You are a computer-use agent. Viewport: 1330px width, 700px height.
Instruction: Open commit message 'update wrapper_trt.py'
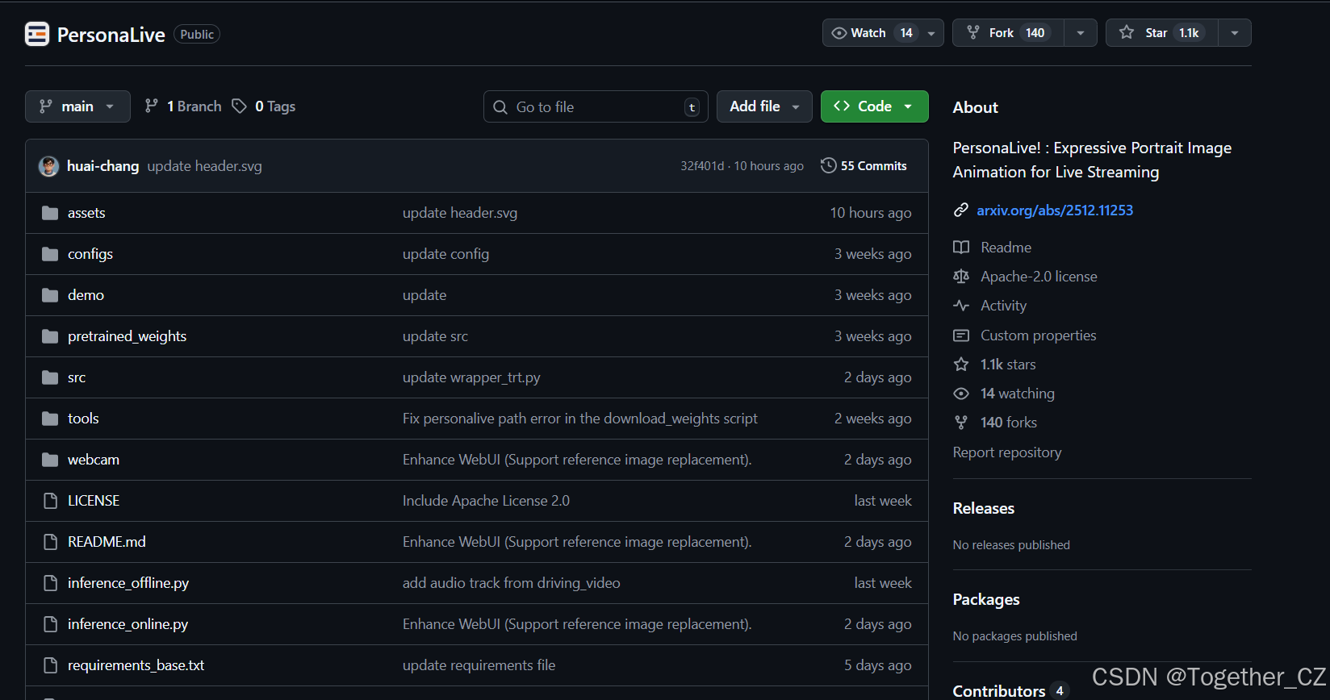point(471,377)
